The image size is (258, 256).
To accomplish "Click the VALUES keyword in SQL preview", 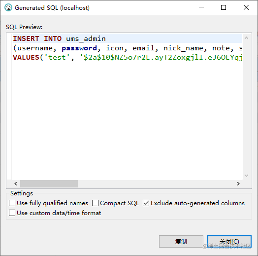I will click(26, 57).
